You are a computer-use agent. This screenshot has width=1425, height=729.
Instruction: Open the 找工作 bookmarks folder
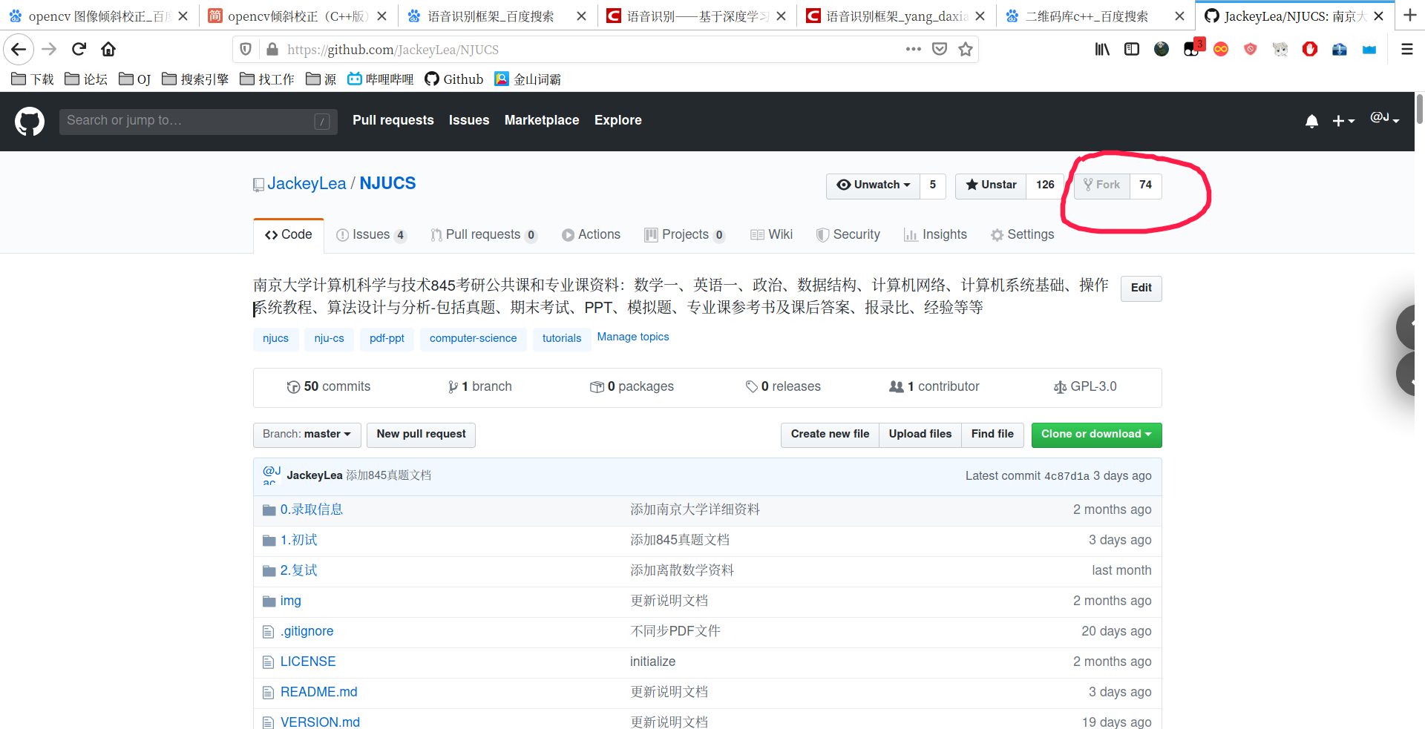tap(267, 79)
